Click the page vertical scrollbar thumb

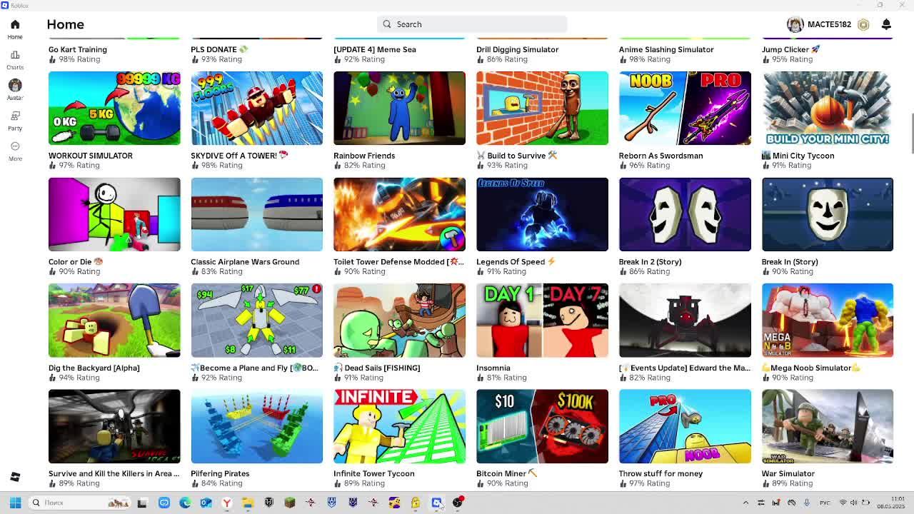[911, 133]
